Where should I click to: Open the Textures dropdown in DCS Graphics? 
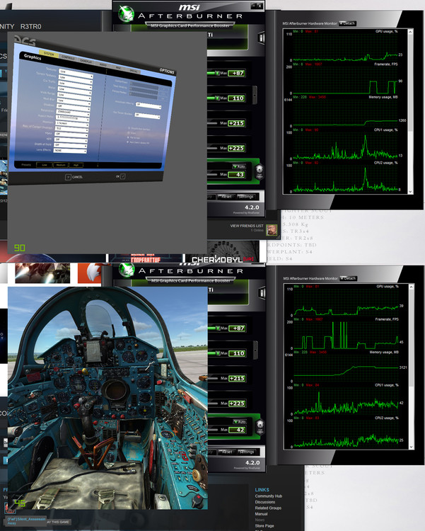(76, 74)
